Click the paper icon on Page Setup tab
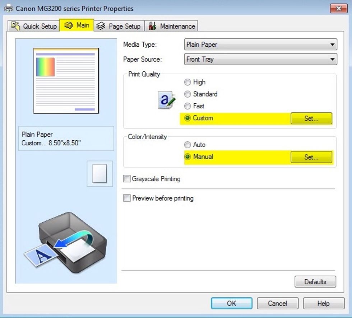Image resolution: width=352 pixels, height=318 pixels. (101, 25)
